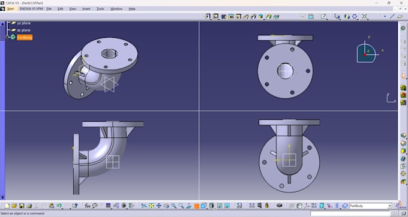Click the Undo arrow icon
The height and width of the screenshot is (217, 408).
(x=59, y=206)
